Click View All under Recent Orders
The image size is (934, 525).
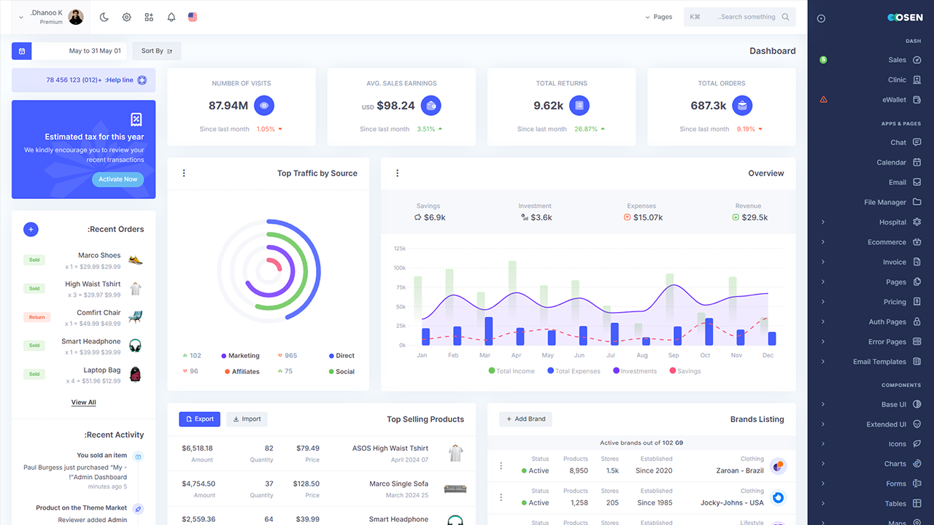click(x=83, y=402)
